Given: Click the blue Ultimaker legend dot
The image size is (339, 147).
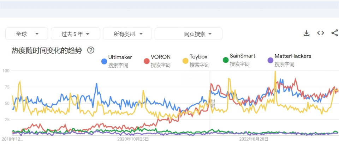Looking at the screenshot, I should tap(104, 61).
